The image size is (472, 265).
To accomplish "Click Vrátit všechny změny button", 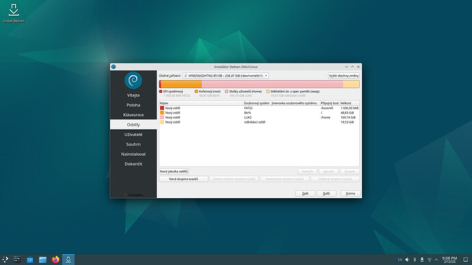I will pyautogui.click(x=344, y=76).
